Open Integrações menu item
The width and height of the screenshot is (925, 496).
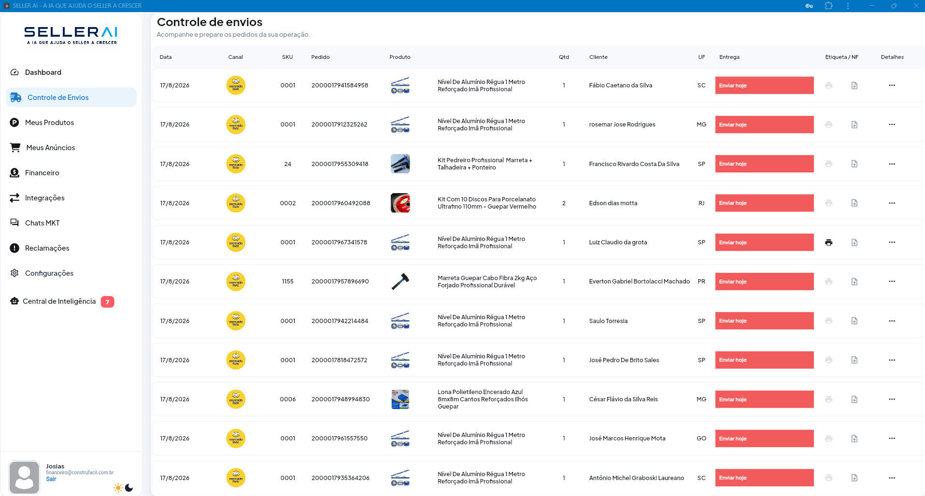tap(44, 198)
